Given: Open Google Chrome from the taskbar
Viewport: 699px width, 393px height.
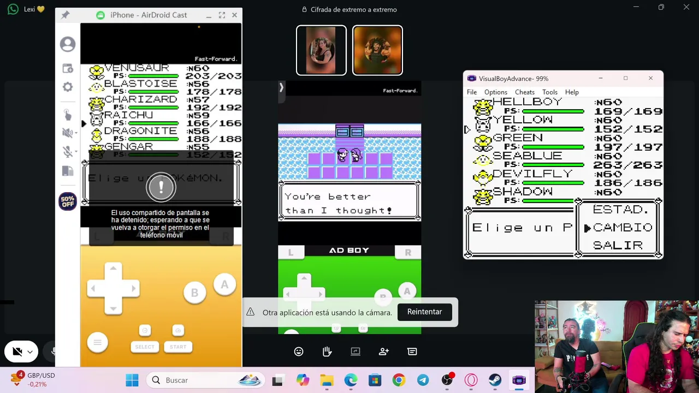Looking at the screenshot, I should [399, 380].
